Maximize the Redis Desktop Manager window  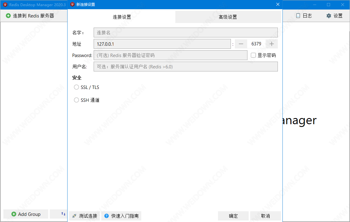pyautogui.click(x=329, y=5)
